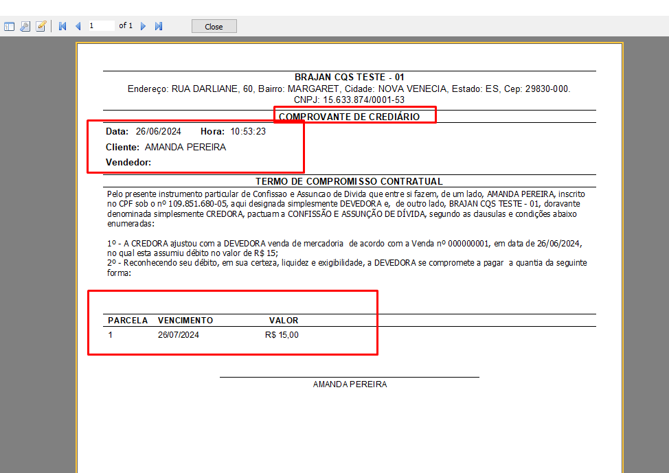Viewport: 669px width, 473px height.
Task: Click the signature name under the line
Action: 350,384
